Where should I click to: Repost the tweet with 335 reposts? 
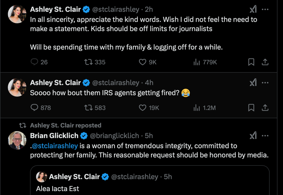(95, 62)
